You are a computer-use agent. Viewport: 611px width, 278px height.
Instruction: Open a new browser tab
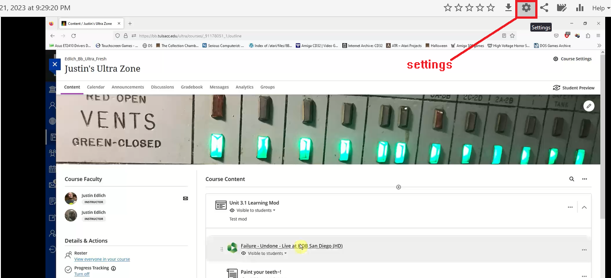point(130,24)
